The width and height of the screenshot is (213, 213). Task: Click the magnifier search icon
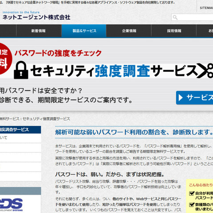click(x=175, y=17)
